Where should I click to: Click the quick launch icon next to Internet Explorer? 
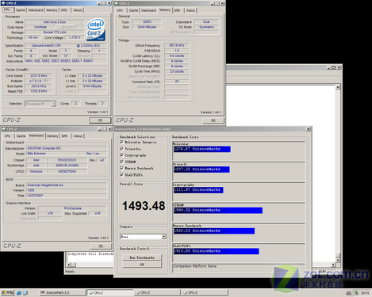pos(25,293)
